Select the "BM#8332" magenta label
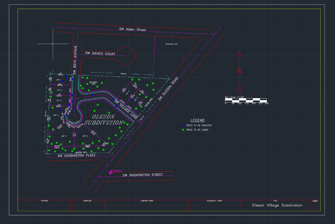 [118, 171]
